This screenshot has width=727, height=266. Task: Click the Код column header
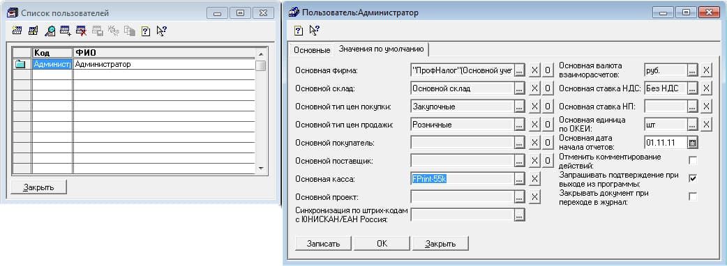tap(52, 53)
